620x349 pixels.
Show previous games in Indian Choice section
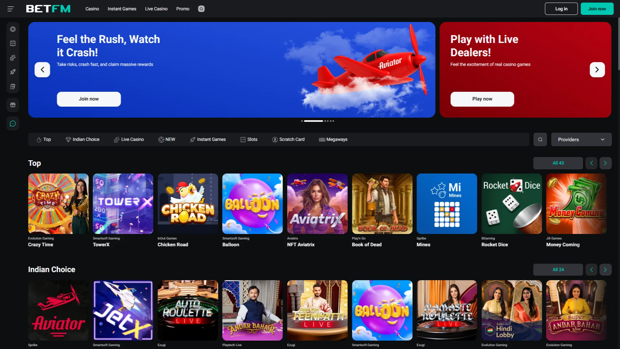(591, 270)
